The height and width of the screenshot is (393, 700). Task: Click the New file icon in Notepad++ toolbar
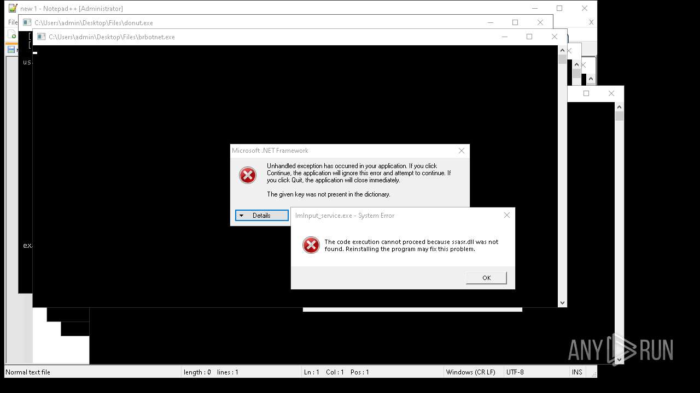click(x=12, y=35)
